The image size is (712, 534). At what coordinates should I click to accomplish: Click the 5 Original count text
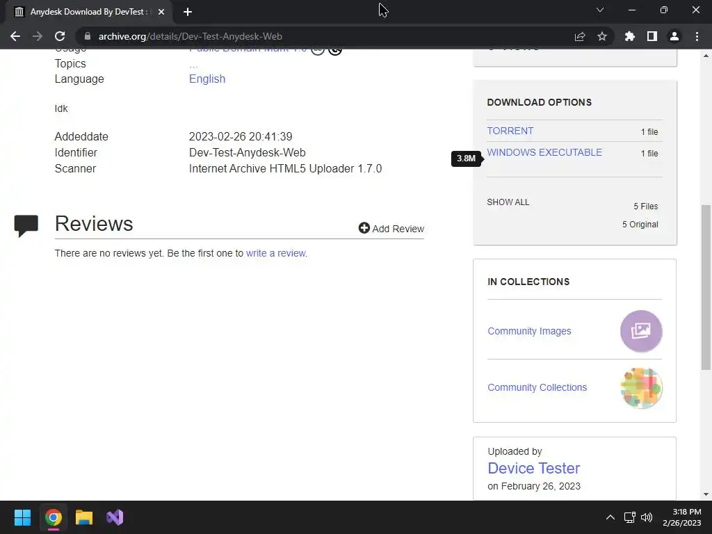pos(640,225)
